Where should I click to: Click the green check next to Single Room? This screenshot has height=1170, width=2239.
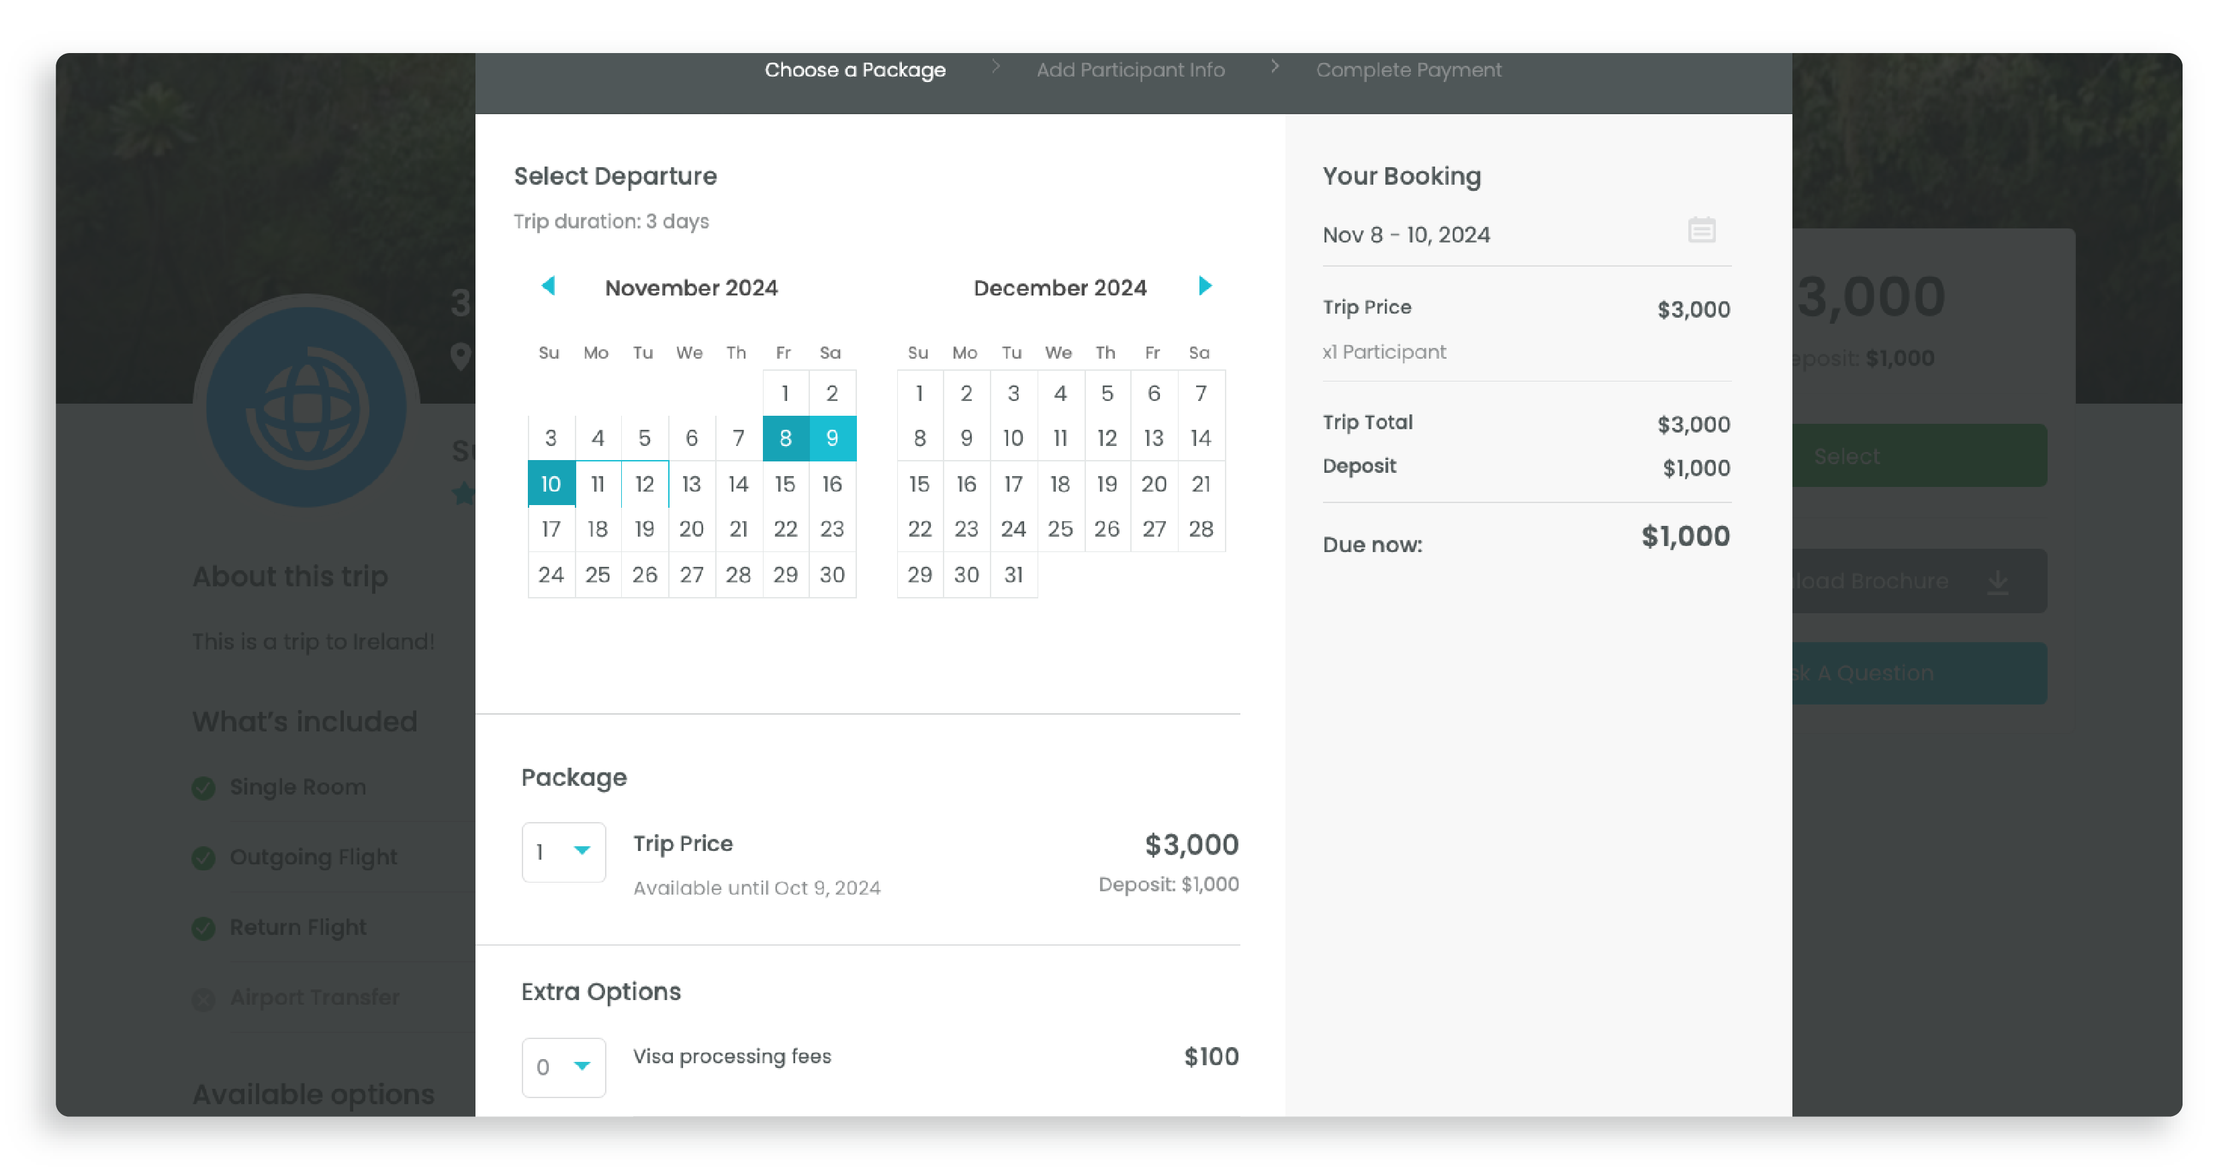coord(203,788)
